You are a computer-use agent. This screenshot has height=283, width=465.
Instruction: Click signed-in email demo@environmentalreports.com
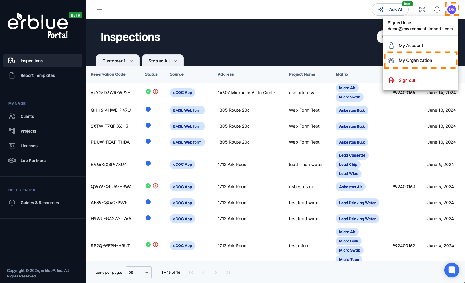pos(420,29)
